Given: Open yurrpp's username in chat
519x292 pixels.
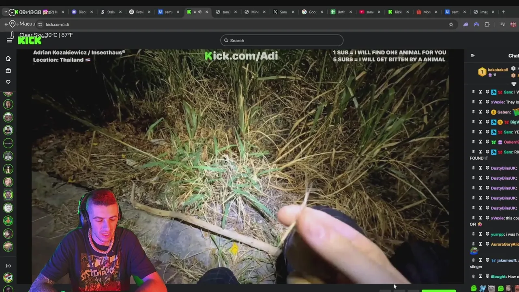Looking at the screenshot, I should click(498, 234).
